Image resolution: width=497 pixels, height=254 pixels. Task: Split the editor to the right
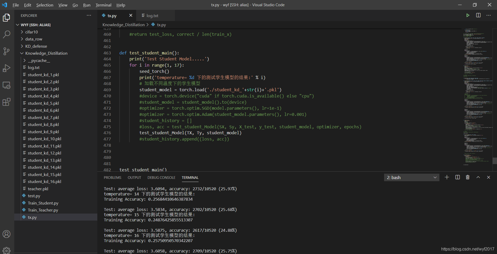[x=478, y=15]
